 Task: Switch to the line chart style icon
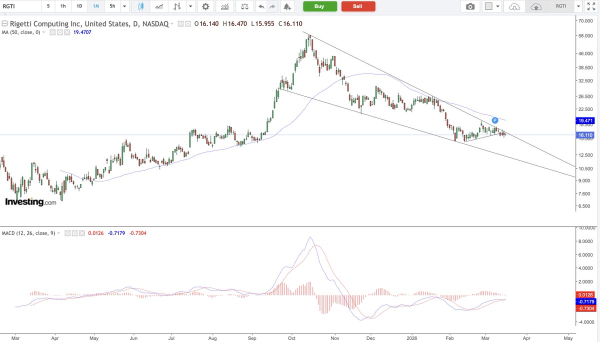click(159, 6)
